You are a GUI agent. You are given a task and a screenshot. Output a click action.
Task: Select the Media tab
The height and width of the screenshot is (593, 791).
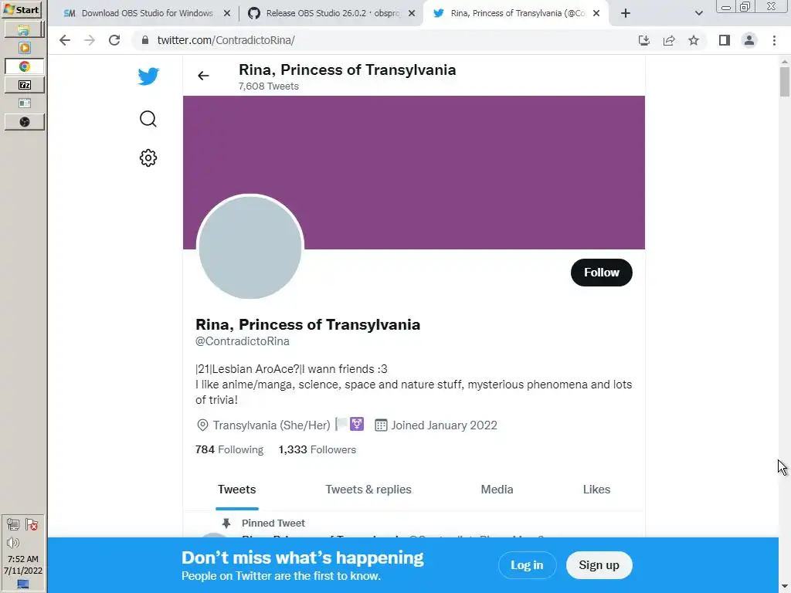[x=497, y=490]
